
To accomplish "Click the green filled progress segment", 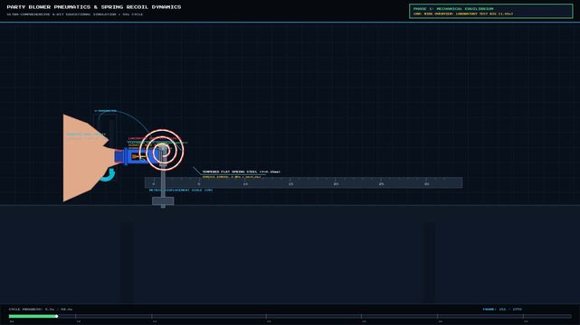I will [33, 316].
